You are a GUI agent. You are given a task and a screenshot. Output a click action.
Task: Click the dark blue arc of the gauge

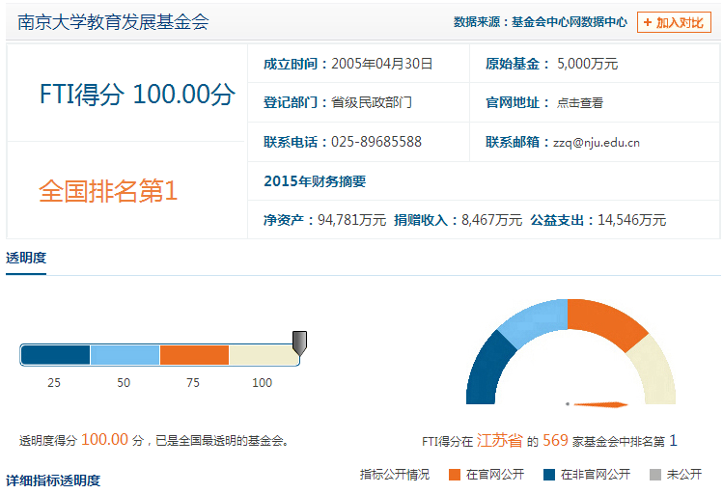(487, 369)
